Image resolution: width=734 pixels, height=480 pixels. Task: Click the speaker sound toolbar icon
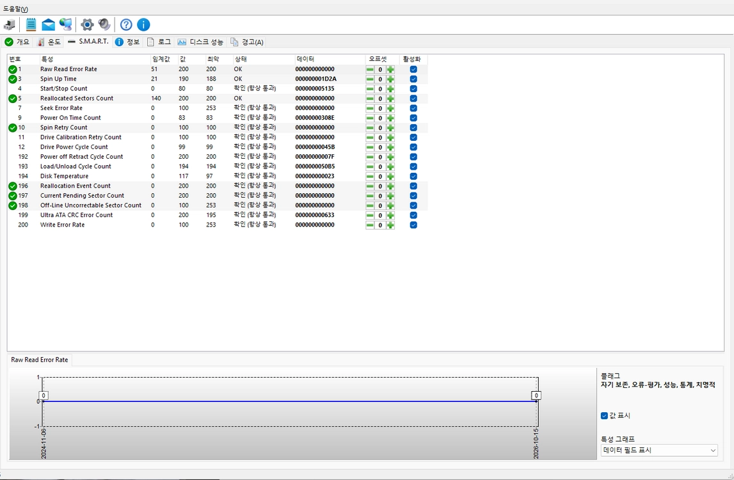coord(104,25)
